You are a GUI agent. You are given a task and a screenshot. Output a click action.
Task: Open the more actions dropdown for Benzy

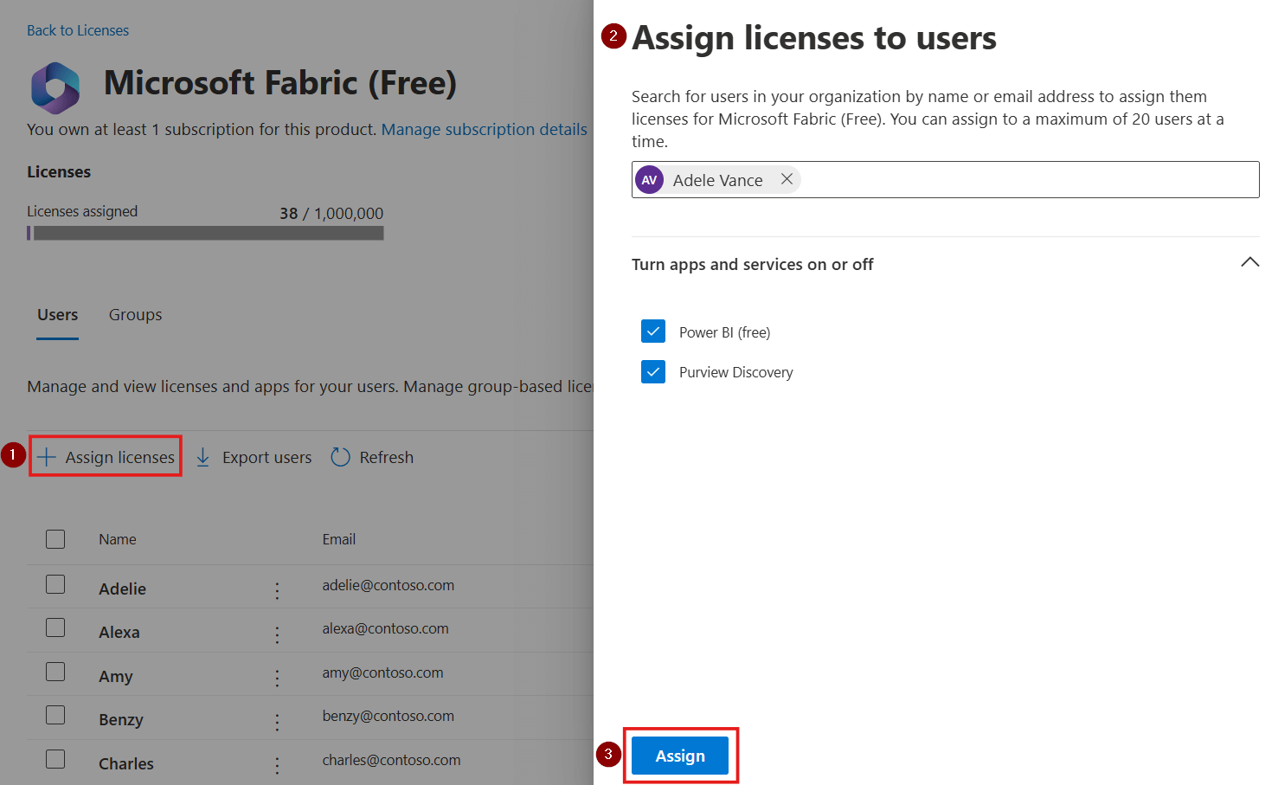click(277, 720)
